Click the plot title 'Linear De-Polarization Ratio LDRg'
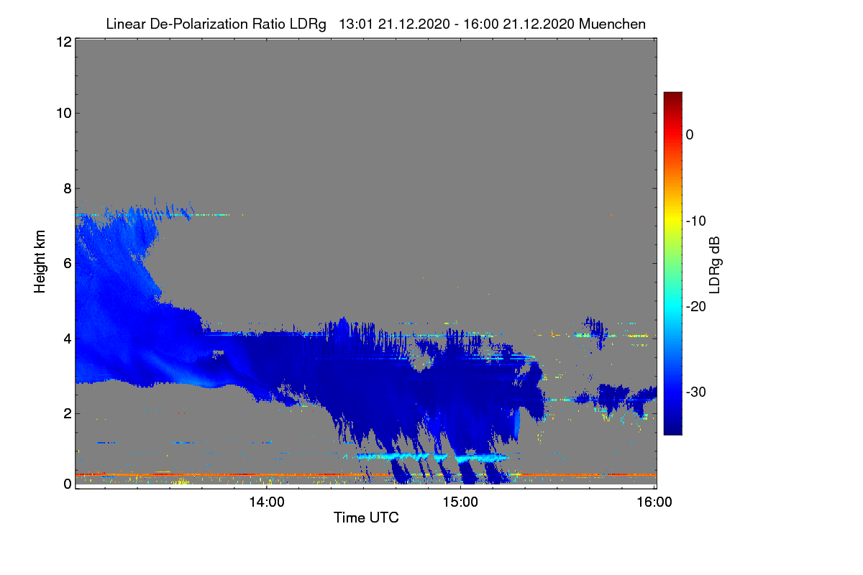The height and width of the screenshot is (575, 863). [x=216, y=24]
